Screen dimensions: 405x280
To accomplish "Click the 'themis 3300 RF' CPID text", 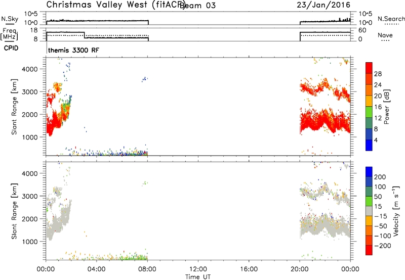I will [73, 50].
